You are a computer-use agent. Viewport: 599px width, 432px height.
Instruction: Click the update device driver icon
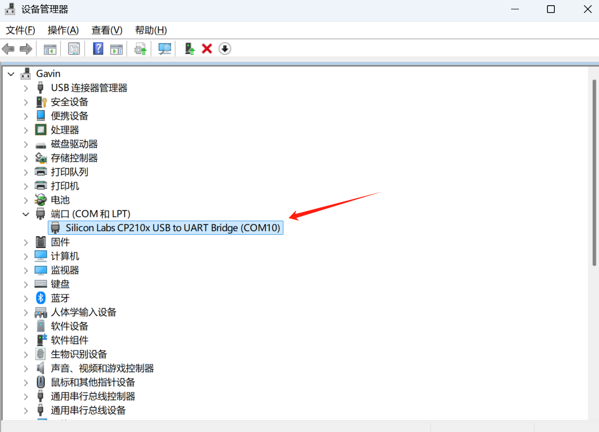click(x=190, y=49)
